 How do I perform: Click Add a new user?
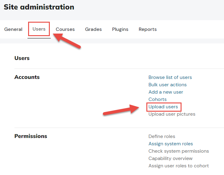click(166, 92)
